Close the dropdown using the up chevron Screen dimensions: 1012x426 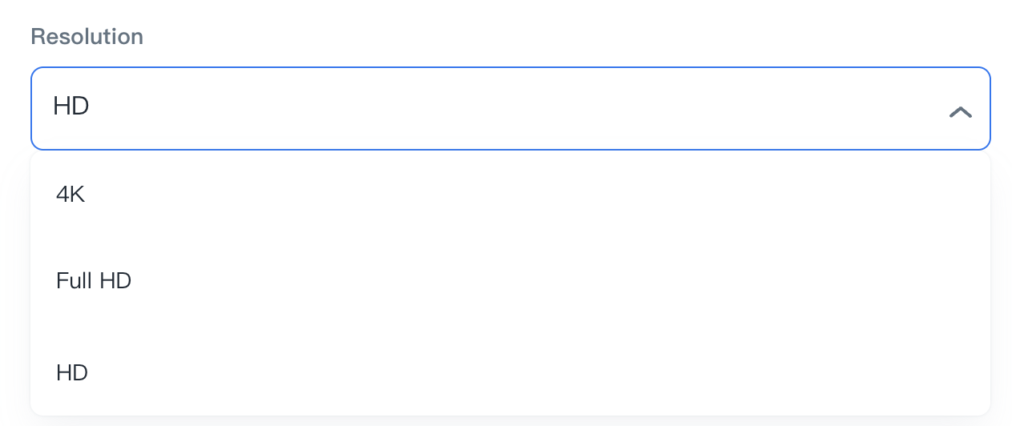point(960,112)
